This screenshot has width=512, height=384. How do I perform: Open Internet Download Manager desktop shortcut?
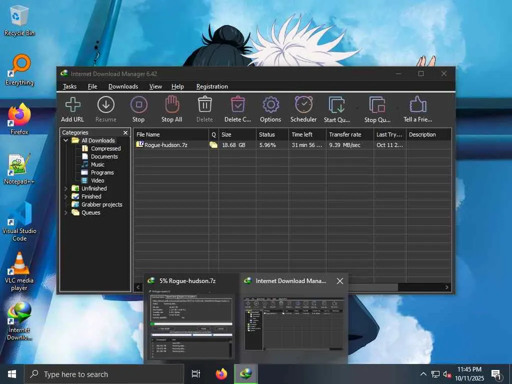click(19, 321)
